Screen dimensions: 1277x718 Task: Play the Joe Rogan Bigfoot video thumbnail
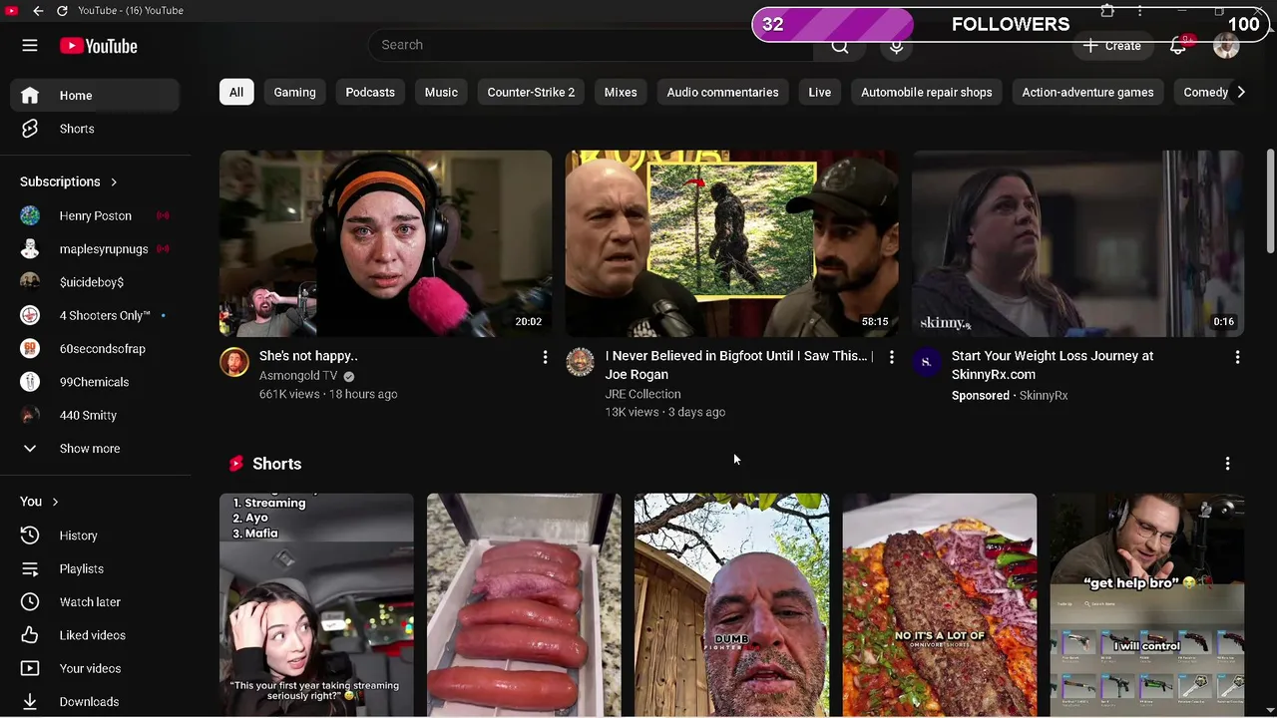pos(731,243)
